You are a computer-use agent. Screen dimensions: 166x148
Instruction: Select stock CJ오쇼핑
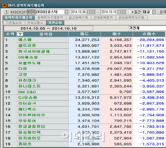[28, 98]
